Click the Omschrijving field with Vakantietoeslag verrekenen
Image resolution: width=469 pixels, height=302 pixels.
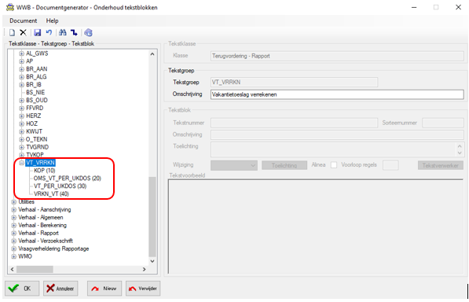tap(337, 94)
